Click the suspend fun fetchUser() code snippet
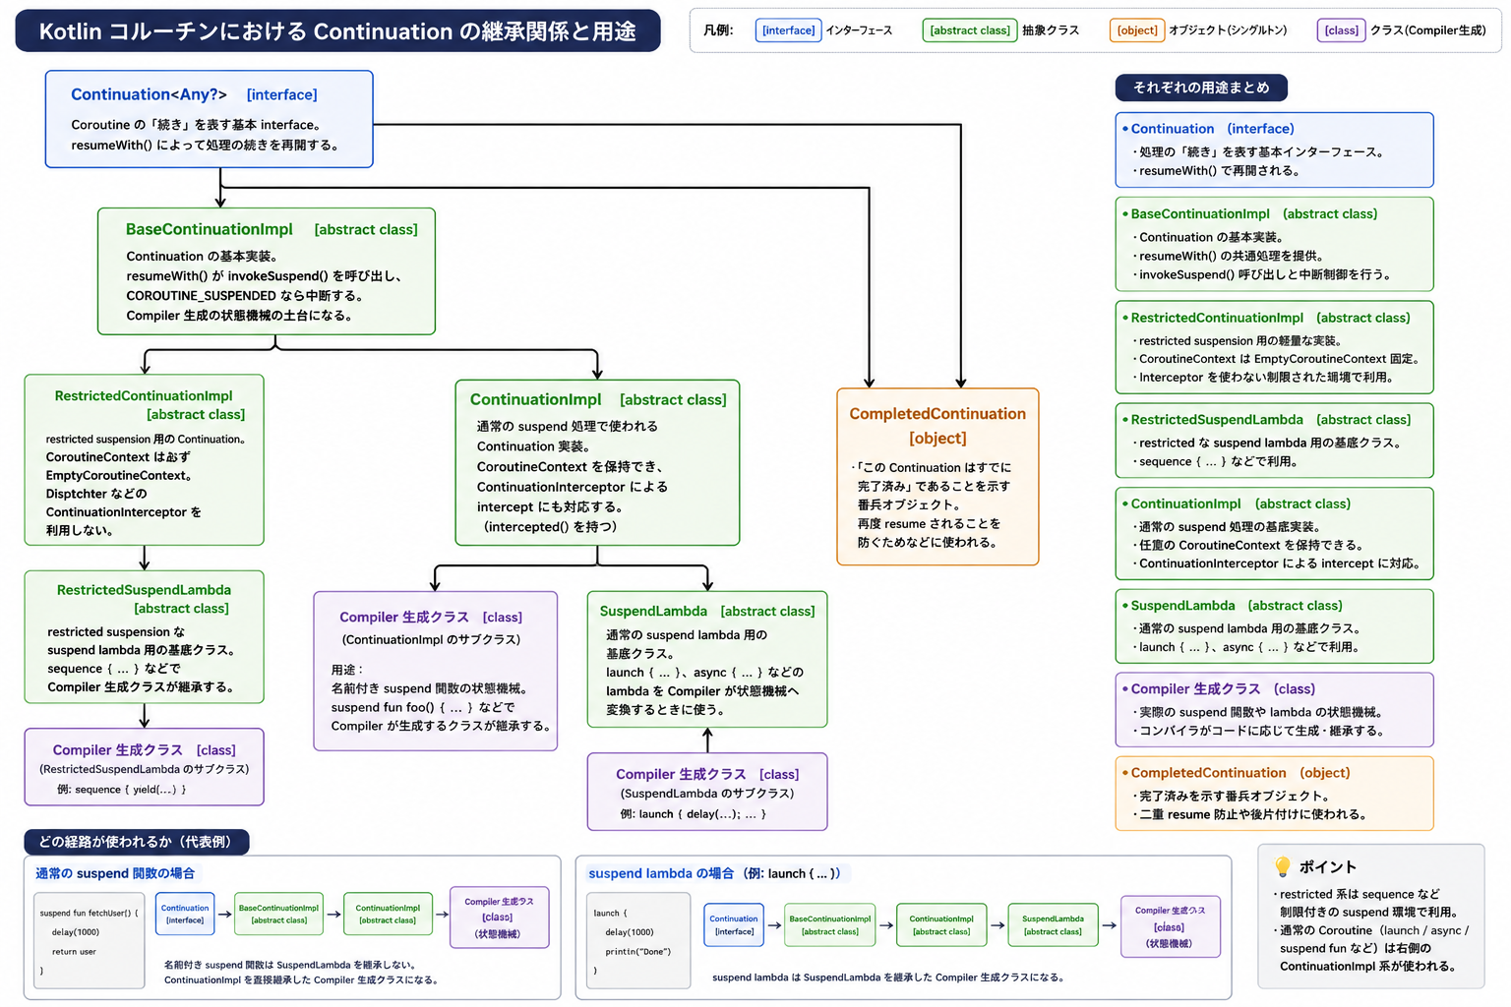The width and height of the screenshot is (1511, 1007). coord(90,941)
